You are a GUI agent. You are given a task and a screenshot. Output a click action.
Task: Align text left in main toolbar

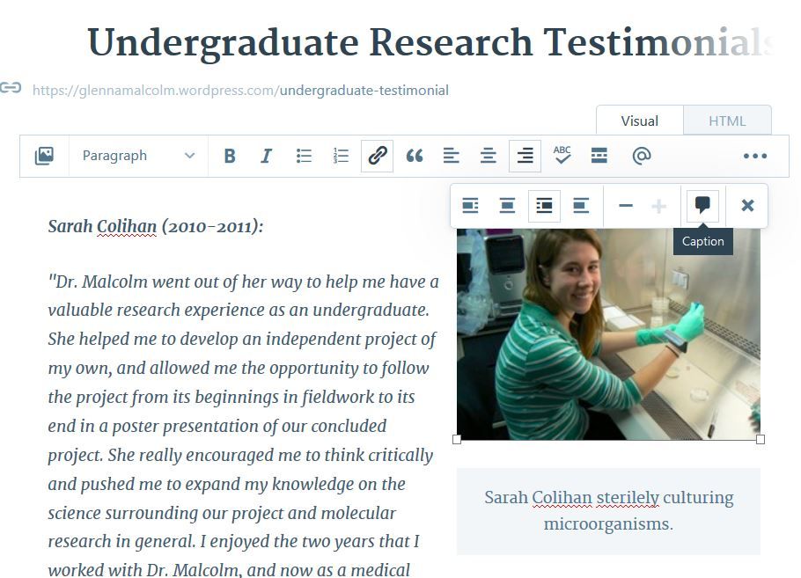(x=451, y=156)
